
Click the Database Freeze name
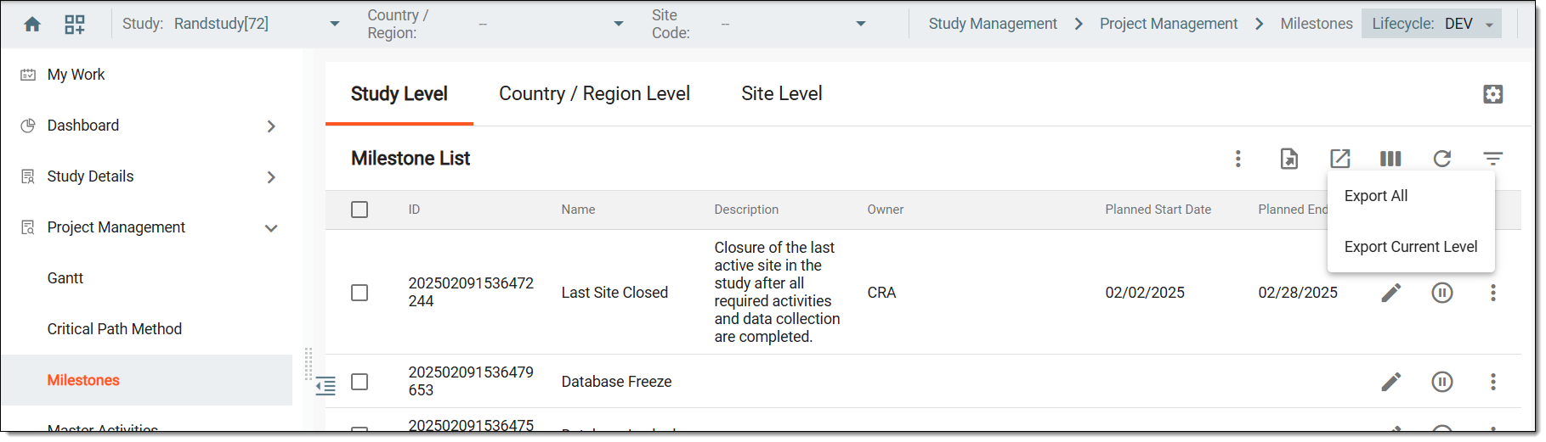click(616, 382)
